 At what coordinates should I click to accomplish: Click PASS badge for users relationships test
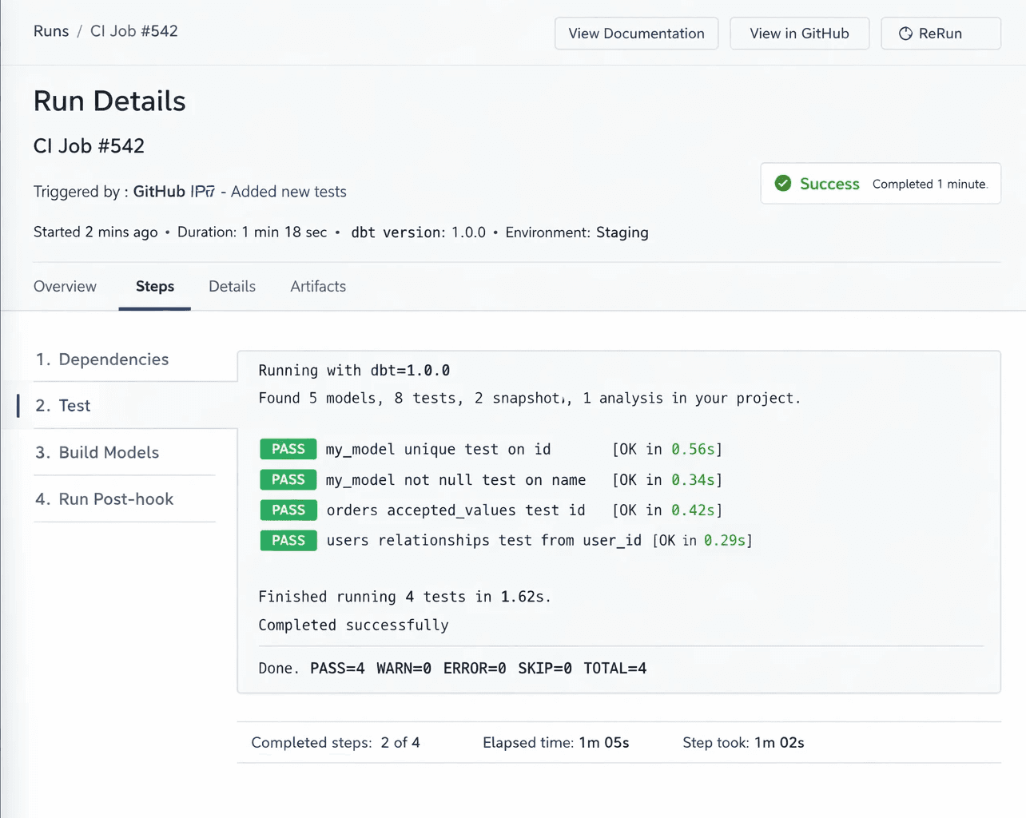[x=288, y=540]
